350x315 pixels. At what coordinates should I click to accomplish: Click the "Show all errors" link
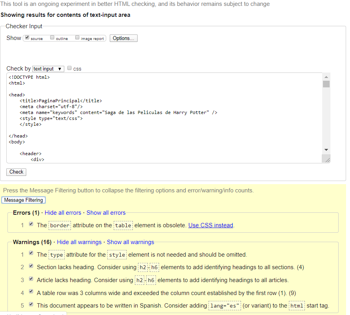pos(106,212)
